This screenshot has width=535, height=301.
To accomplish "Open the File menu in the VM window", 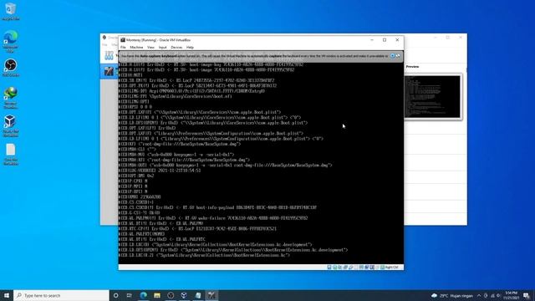I will tap(123, 48).
